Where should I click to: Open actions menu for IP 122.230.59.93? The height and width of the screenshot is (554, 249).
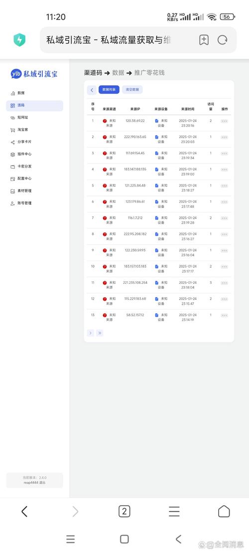click(224, 251)
